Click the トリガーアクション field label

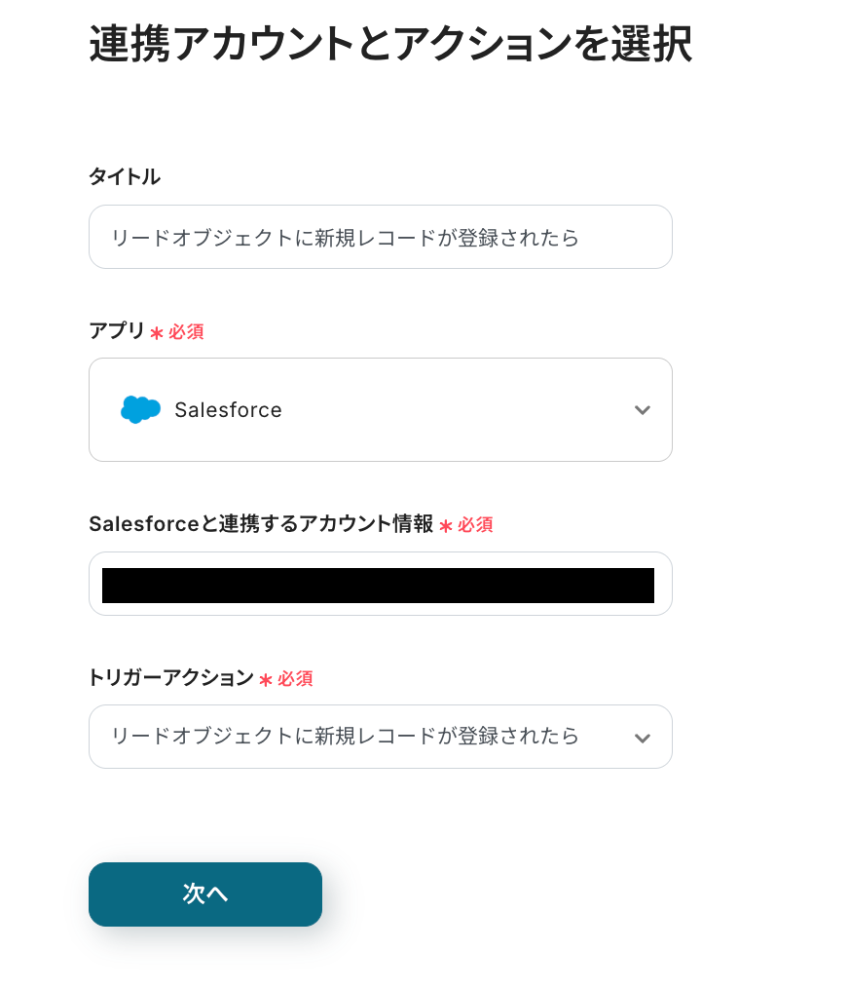coord(170,678)
